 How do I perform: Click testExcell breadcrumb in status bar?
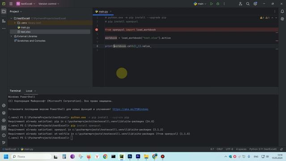click(9, 149)
